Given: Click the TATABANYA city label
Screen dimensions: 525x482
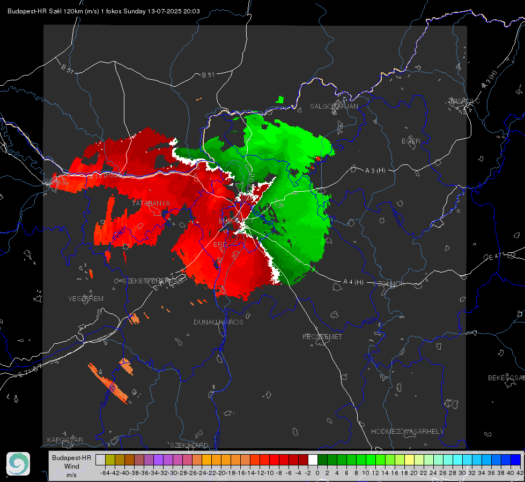Looking at the screenshot, I should point(151,203).
